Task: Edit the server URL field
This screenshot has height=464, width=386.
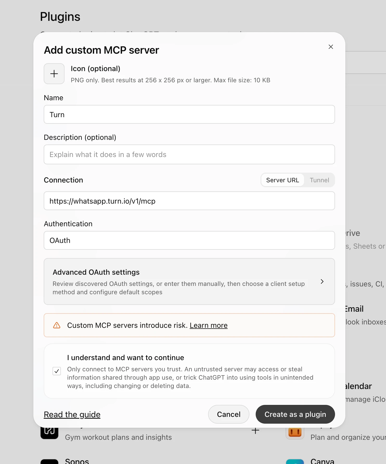Action: click(x=189, y=201)
